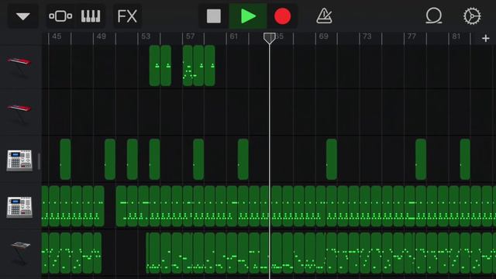Click bar 73 on the ruler
Viewport: 496px width, 279px height.
(367, 36)
